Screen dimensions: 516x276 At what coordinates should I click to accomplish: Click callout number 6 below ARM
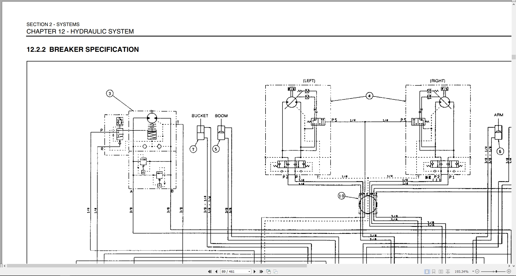click(500, 151)
